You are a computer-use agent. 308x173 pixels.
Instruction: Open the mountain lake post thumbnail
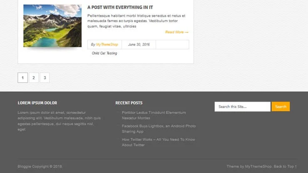click(x=52, y=26)
